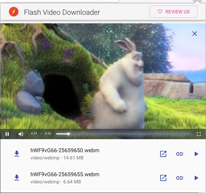Image resolution: width=206 pixels, height=193 pixels.
Task: Copy link for hWF9vG66-25659655.webm
Action: click(x=179, y=178)
